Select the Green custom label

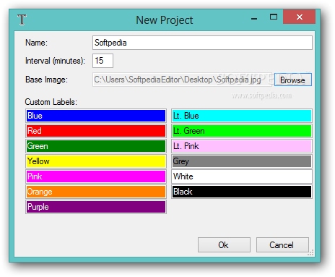pyautogui.click(x=96, y=146)
